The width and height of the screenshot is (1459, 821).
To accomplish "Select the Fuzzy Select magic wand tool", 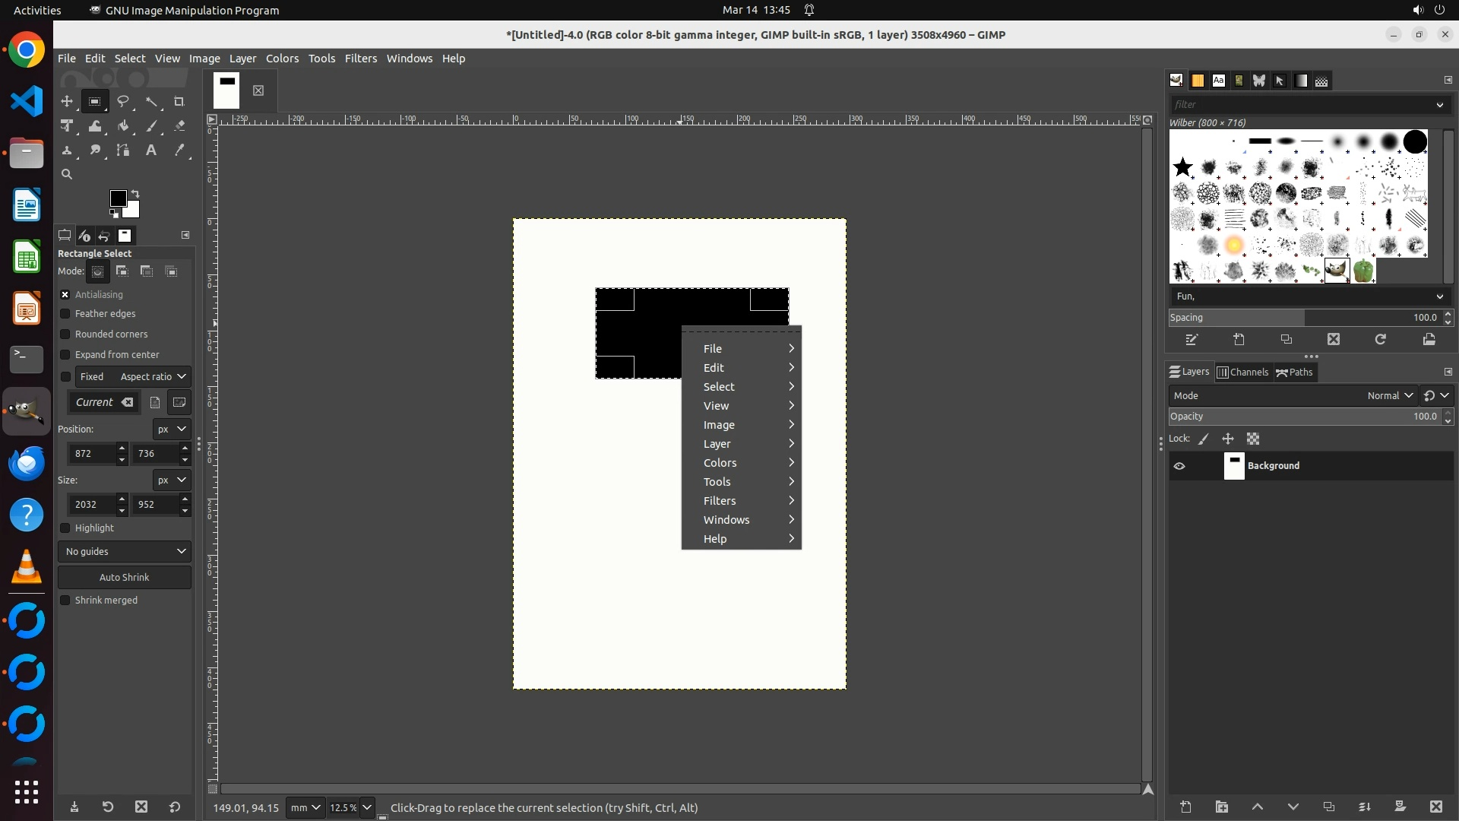I will 151,101.
